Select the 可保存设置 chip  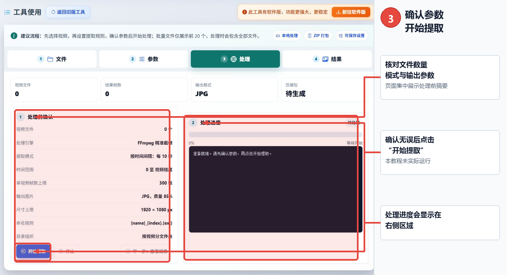tap(352, 36)
